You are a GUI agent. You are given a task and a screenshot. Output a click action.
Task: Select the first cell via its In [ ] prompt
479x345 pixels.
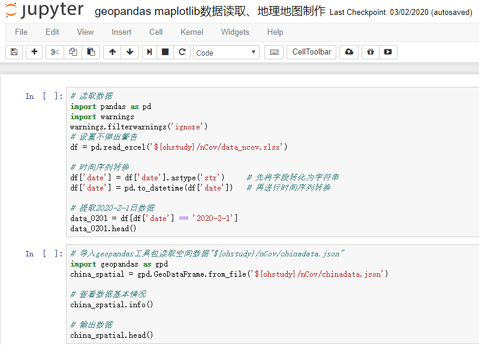pos(44,96)
